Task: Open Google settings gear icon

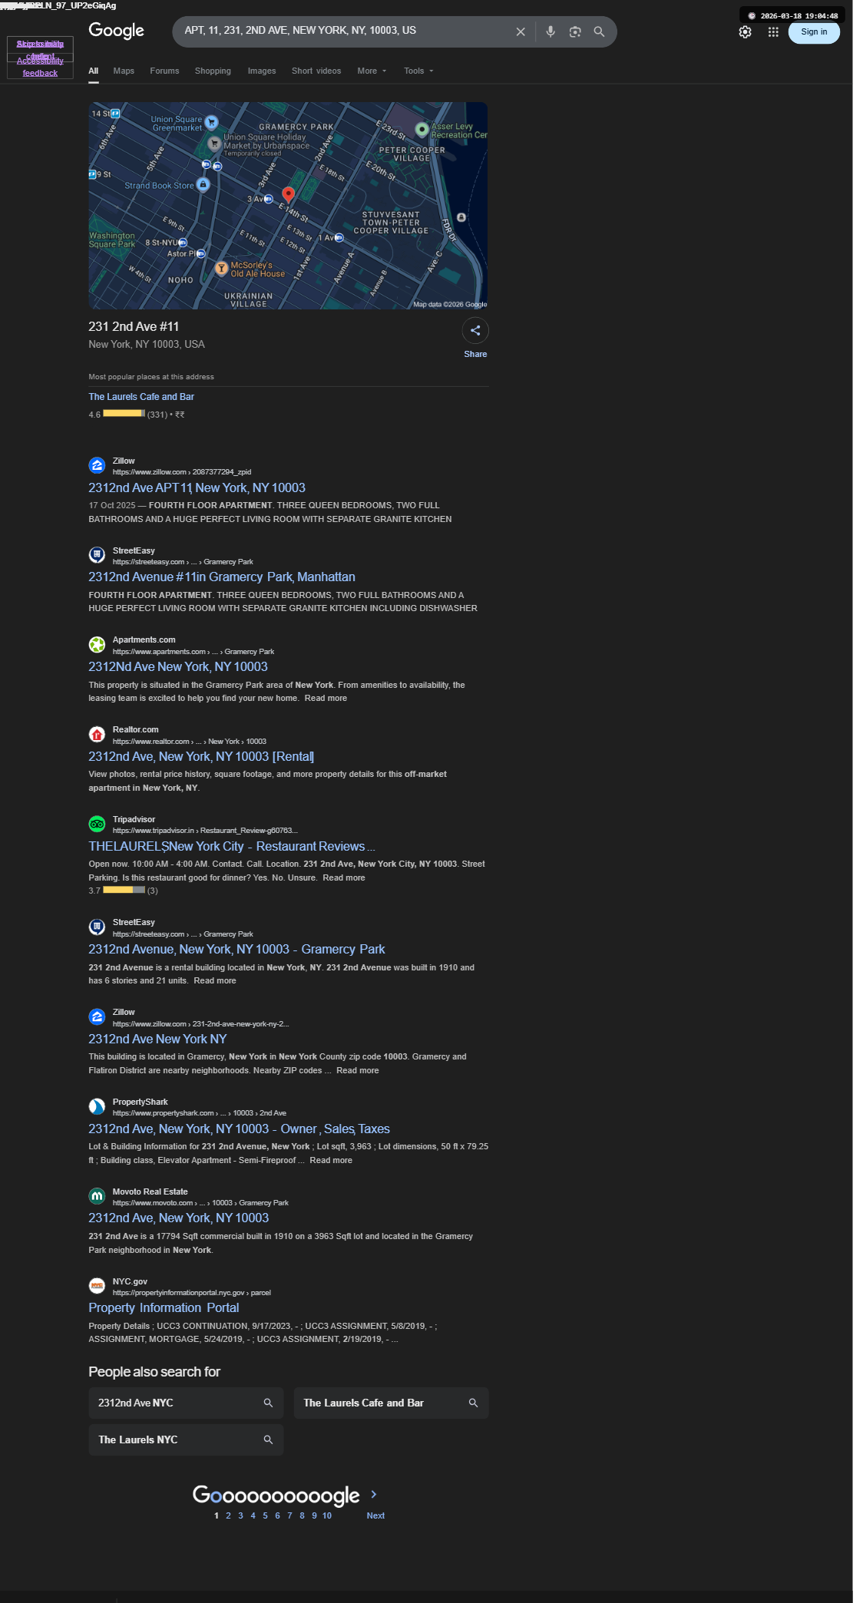Action: point(745,32)
